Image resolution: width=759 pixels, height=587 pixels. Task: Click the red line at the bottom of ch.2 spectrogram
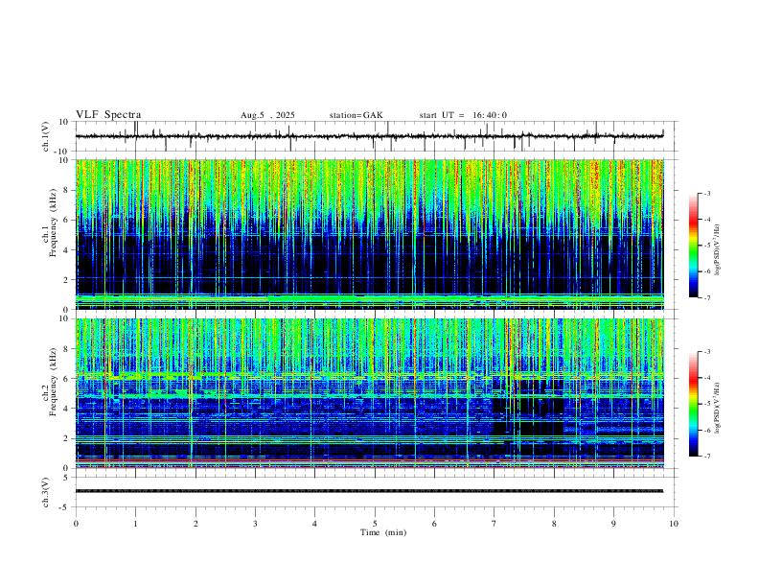point(369,467)
